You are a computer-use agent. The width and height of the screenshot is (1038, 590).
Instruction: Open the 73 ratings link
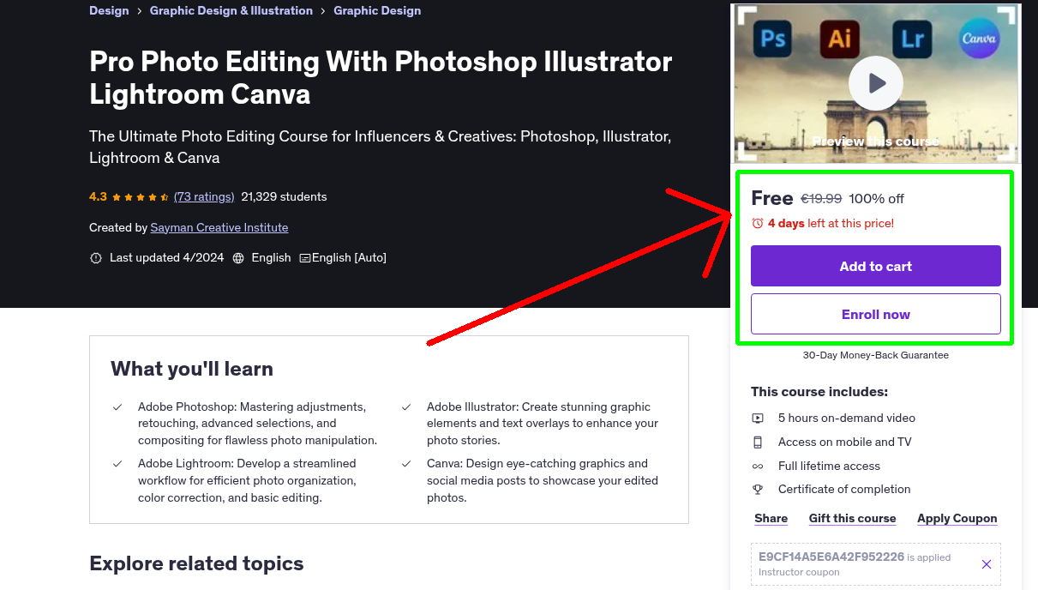204,197
